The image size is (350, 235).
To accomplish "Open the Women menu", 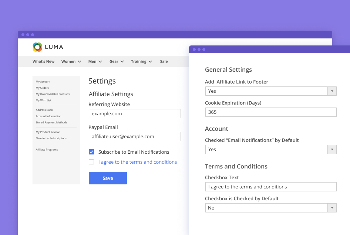I will (71, 62).
